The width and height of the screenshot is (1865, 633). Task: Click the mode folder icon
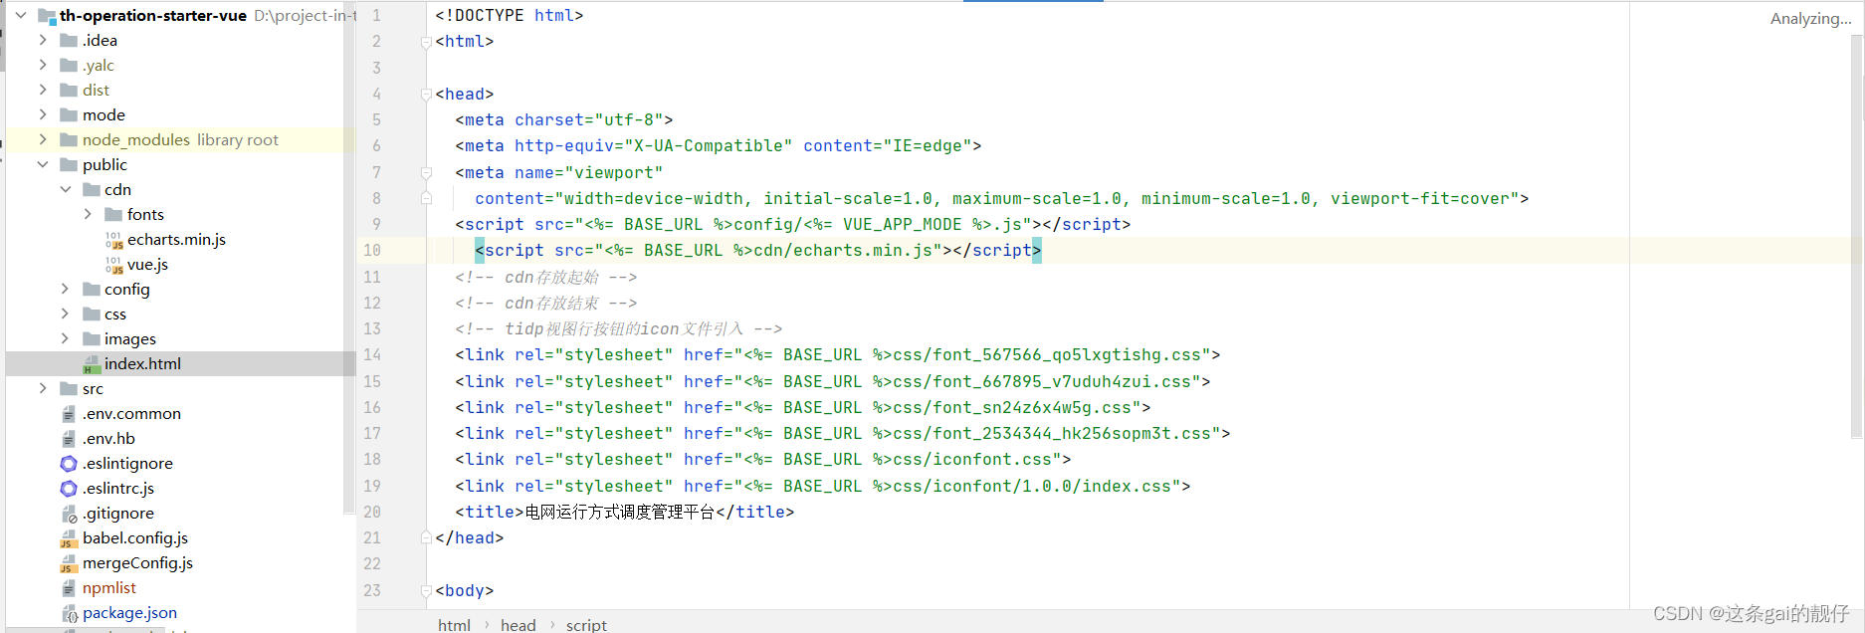(69, 114)
